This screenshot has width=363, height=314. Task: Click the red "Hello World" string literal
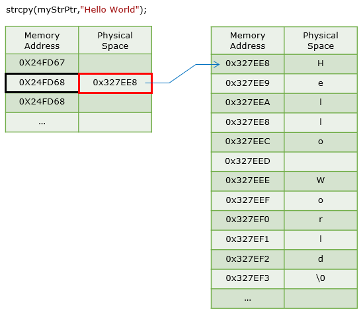110,9
